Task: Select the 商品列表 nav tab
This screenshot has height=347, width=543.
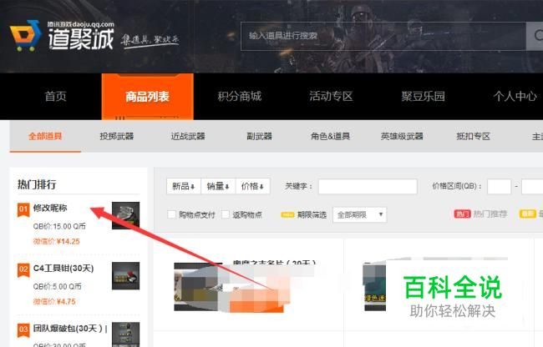Action: click(148, 97)
